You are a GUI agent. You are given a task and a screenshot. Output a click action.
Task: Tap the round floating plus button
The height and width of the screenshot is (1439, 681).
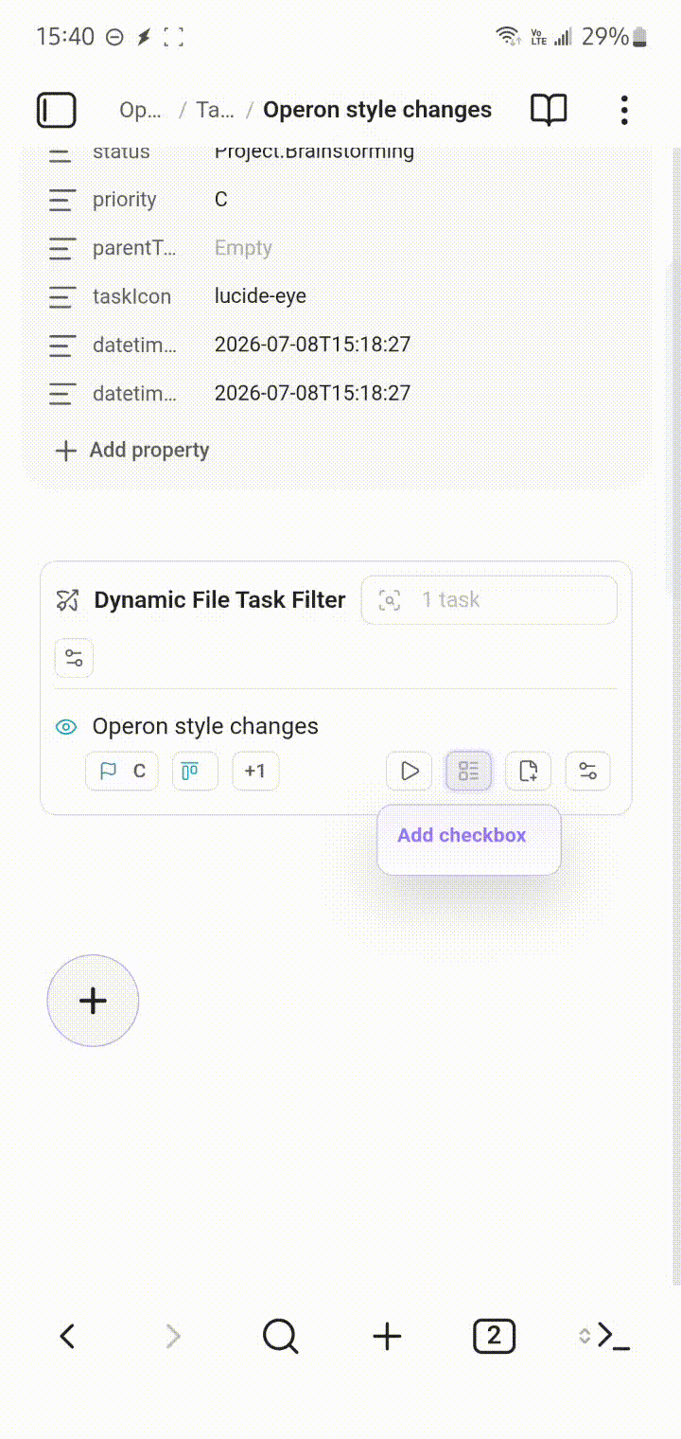93,1001
